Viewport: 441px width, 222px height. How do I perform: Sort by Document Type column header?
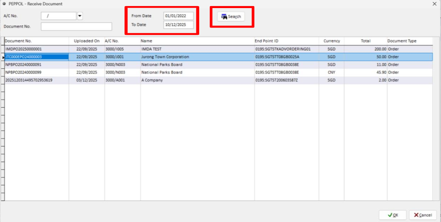click(x=410, y=41)
